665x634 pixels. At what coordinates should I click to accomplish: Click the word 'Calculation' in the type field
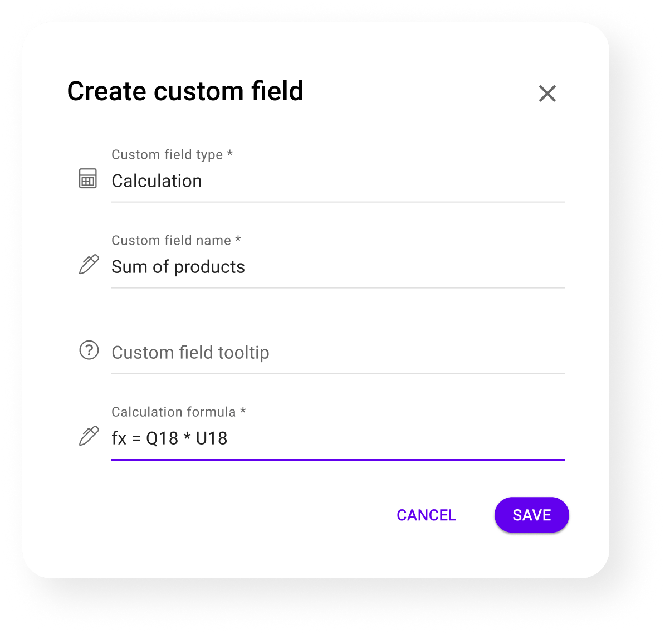(157, 181)
